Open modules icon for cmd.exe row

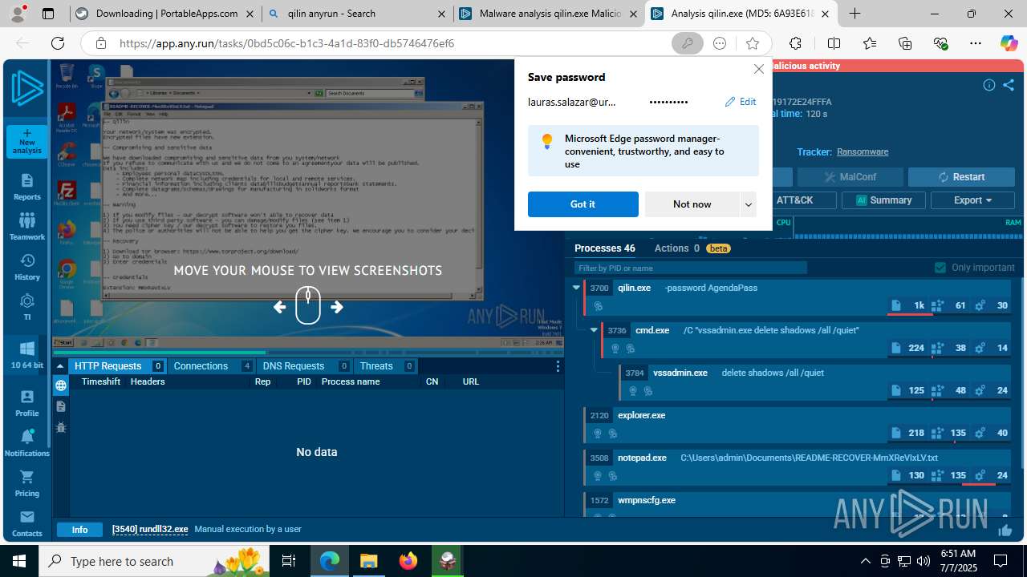coord(936,348)
